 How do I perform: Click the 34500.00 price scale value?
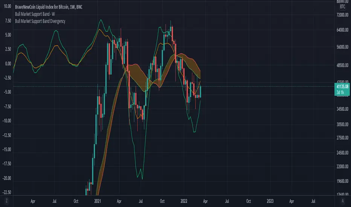coord(342,109)
